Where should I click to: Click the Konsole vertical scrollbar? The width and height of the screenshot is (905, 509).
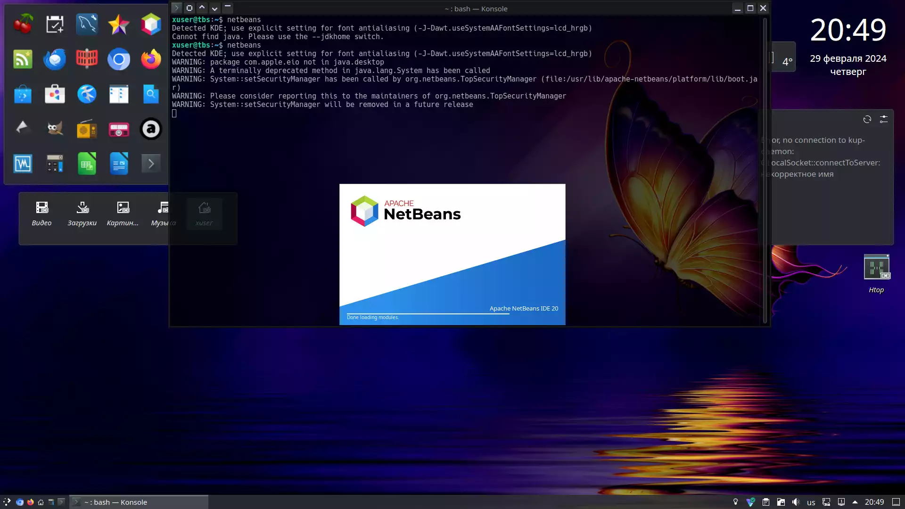[x=765, y=170]
